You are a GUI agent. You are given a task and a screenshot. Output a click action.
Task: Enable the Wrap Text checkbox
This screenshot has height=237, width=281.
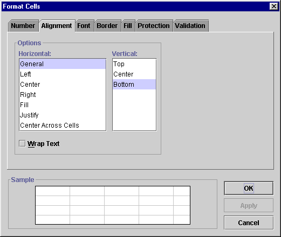pos(22,144)
